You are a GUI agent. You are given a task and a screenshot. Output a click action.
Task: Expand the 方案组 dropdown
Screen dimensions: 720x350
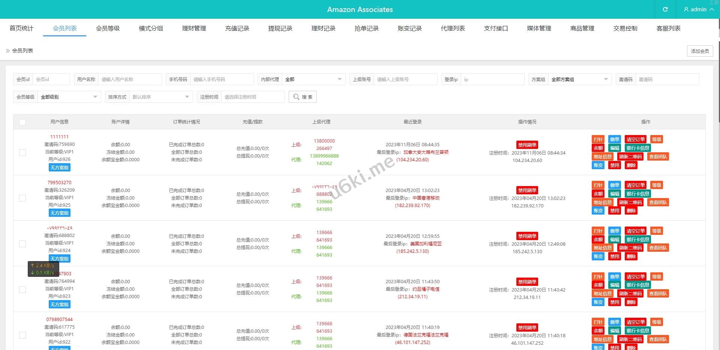coord(579,80)
